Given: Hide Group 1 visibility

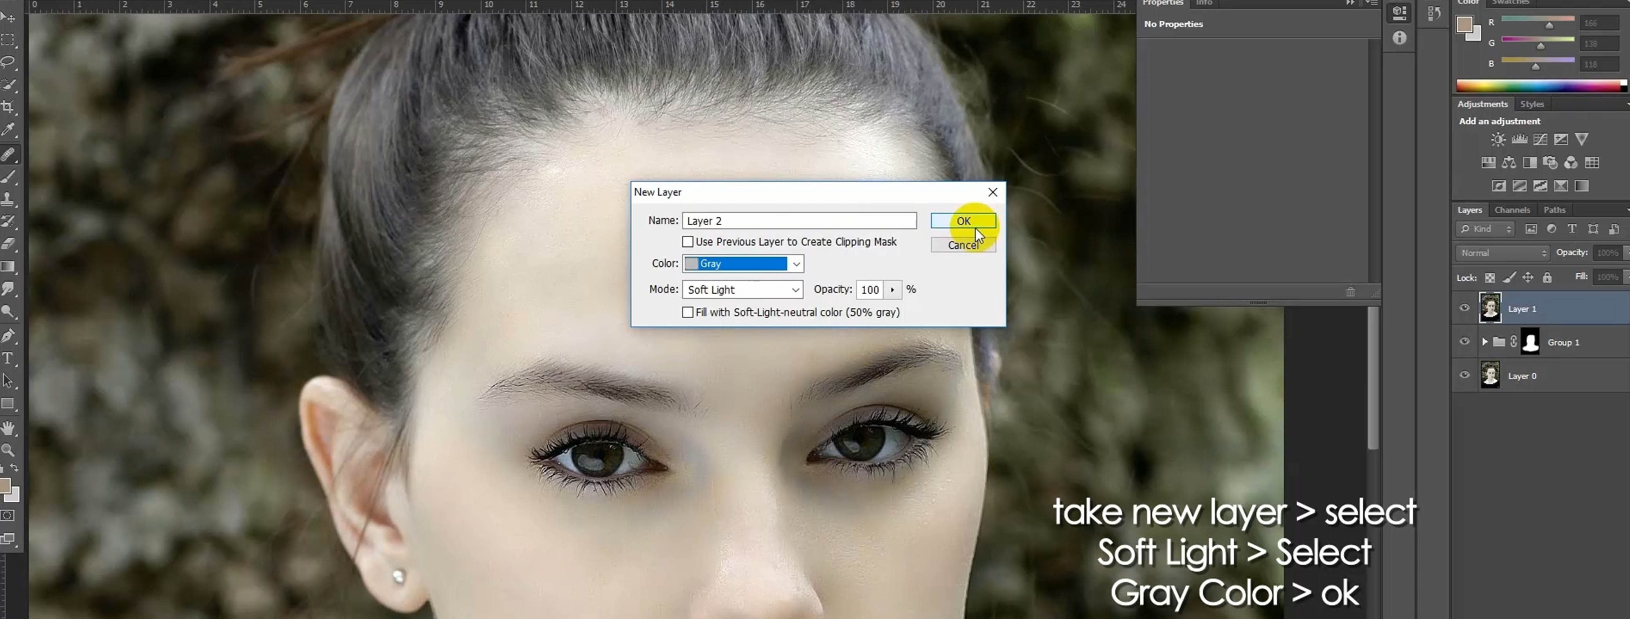Looking at the screenshot, I should click(1464, 341).
